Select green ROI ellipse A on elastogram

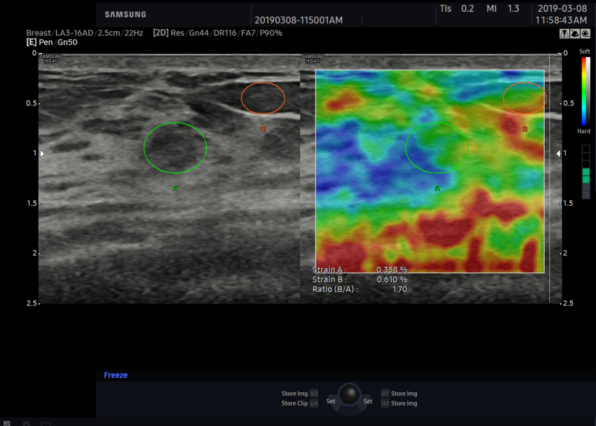pyautogui.click(x=437, y=147)
